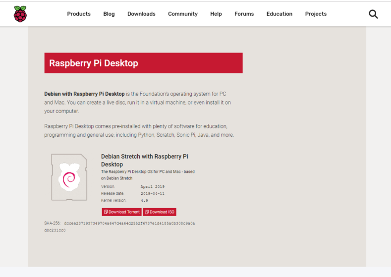Click the kernel version value '4.9'
This screenshot has width=391, height=277.
click(x=144, y=201)
